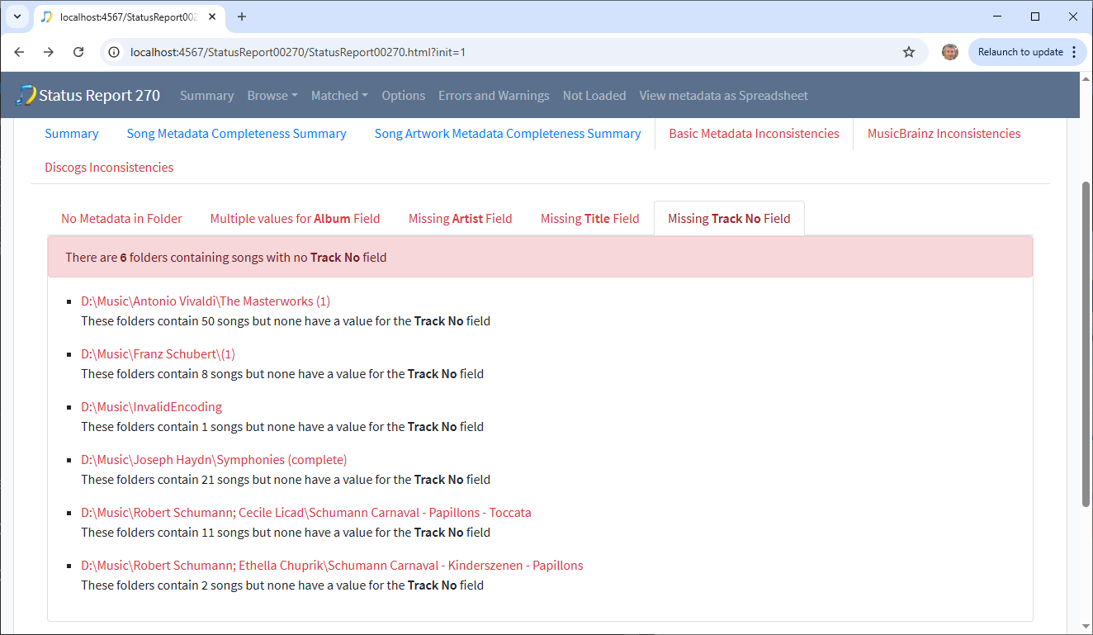Expand the Matched dropdown menu
The image size is (1093, 635).
339,96
